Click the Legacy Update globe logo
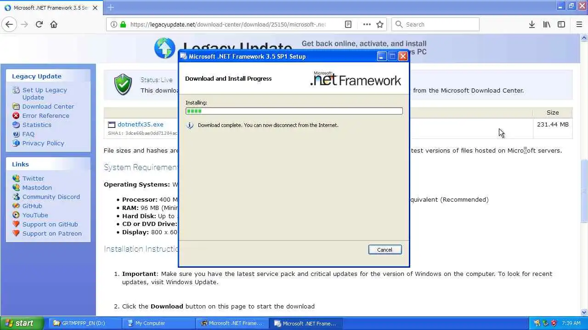The width and height of the screenshot is (588, 330). [164, 48]
